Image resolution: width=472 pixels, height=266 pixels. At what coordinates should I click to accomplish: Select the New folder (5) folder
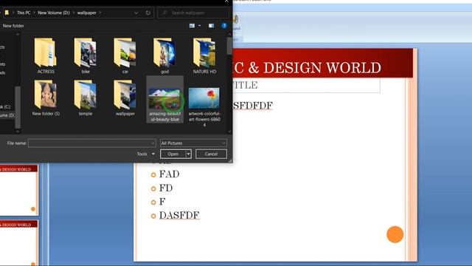(x=46, y=98)
